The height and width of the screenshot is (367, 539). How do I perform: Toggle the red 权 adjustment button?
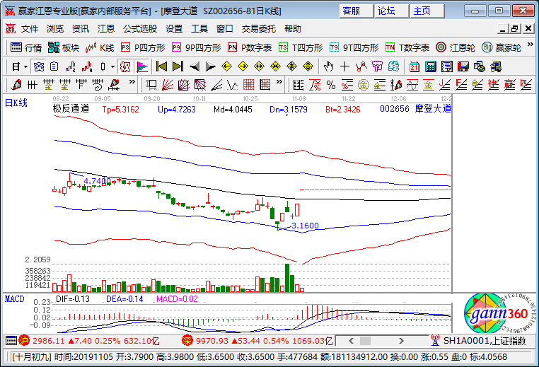coord(124,66)
